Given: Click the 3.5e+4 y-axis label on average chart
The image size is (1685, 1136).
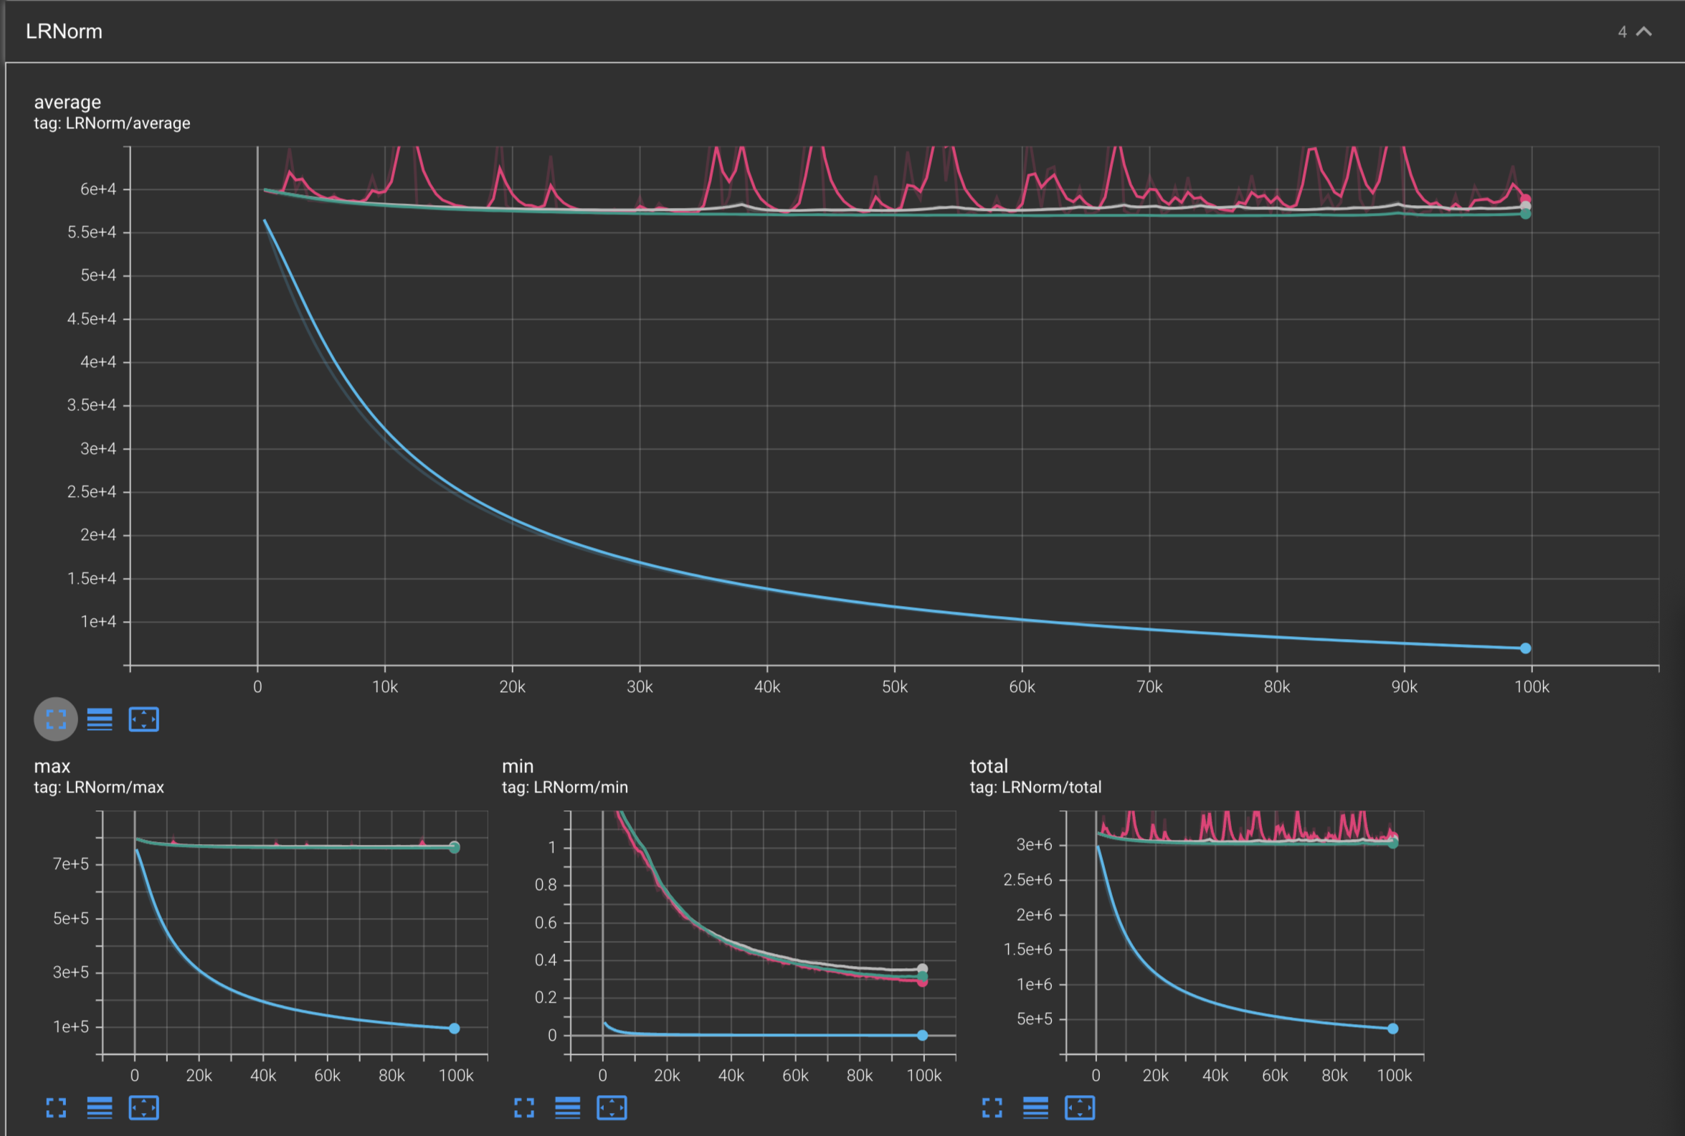Looking at the screenshot, I should point(92,405).
